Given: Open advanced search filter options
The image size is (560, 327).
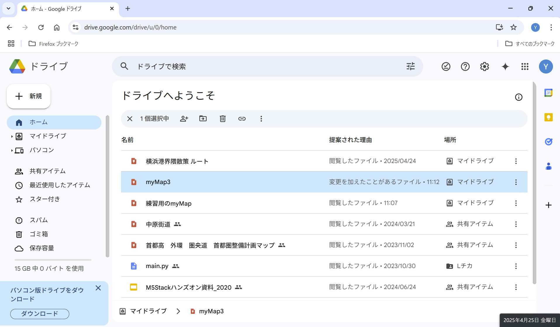Looking at the screenshot, I should pyautogui.click(x=410, y=67).
